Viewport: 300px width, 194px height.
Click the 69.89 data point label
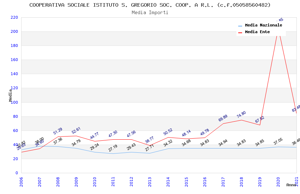(223, 118)
